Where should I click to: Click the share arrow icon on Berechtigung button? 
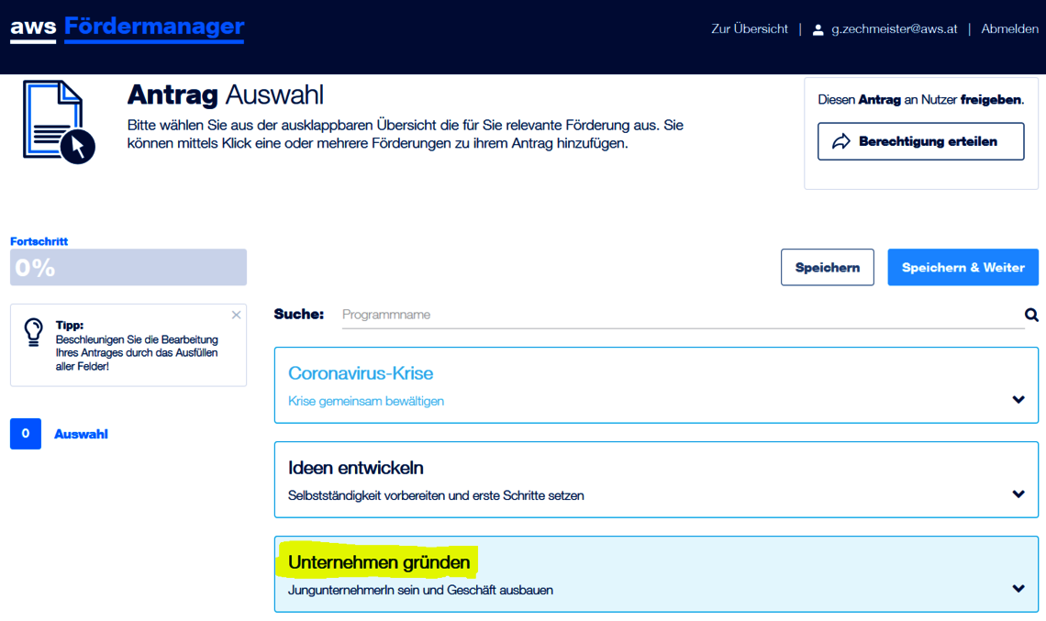841,141
